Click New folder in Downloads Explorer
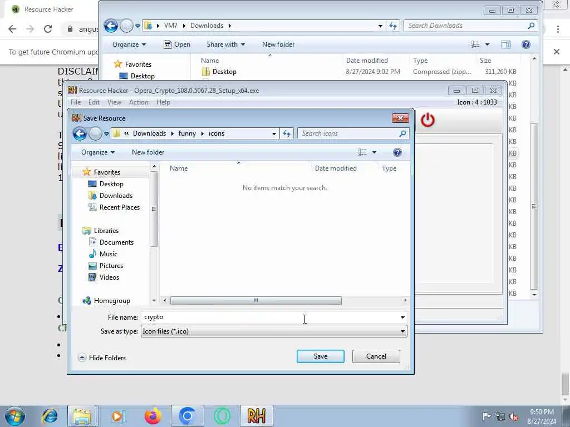This screenshot has width=570, height=427. pyautogui.click(x=278, y=44)
